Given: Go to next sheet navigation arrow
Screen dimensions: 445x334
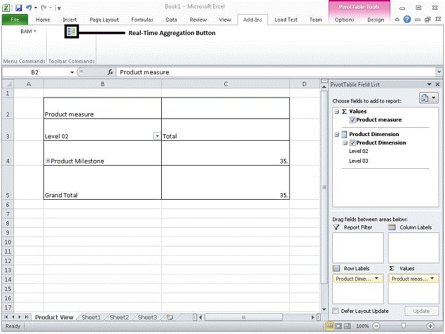Looking at the screenshot, I should [20, 317].
